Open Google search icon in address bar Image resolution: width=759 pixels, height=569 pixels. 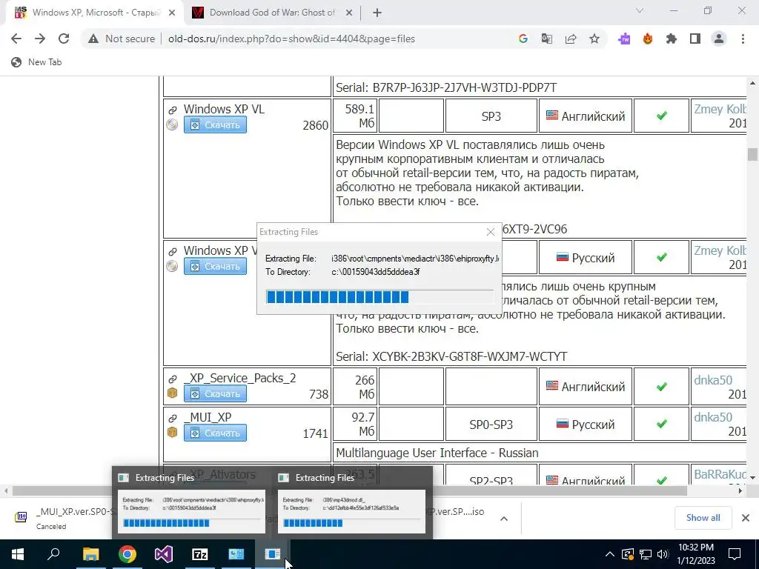click(523, 39)
